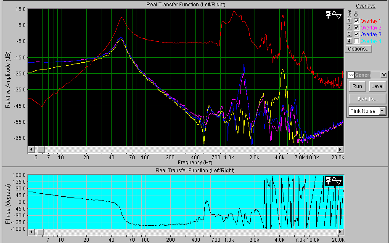Click the phase graph title Real Transfer Function
Viewport: 389px width, 243px height.
pyautogui.click(x=195, y=171)
